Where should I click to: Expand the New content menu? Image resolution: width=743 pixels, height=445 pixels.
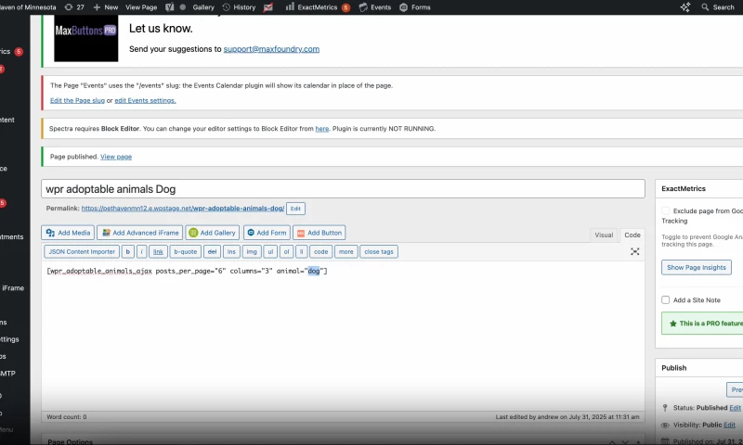[105, 6]
